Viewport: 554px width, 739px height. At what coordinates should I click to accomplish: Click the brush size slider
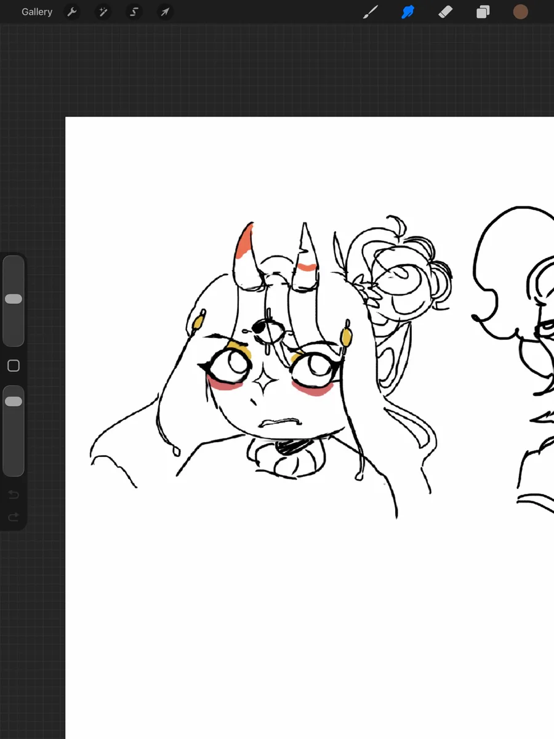pyautogui.click(x=14, y=301)
